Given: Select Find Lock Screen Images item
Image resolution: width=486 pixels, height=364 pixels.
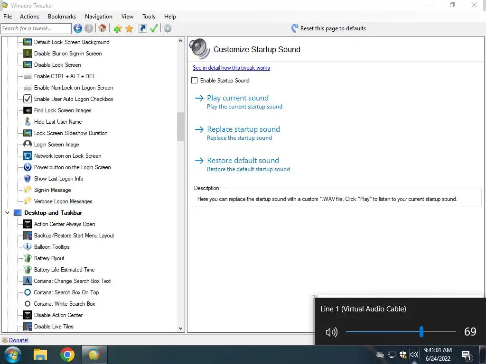Looking at the screenshot, I should [63, 110].
